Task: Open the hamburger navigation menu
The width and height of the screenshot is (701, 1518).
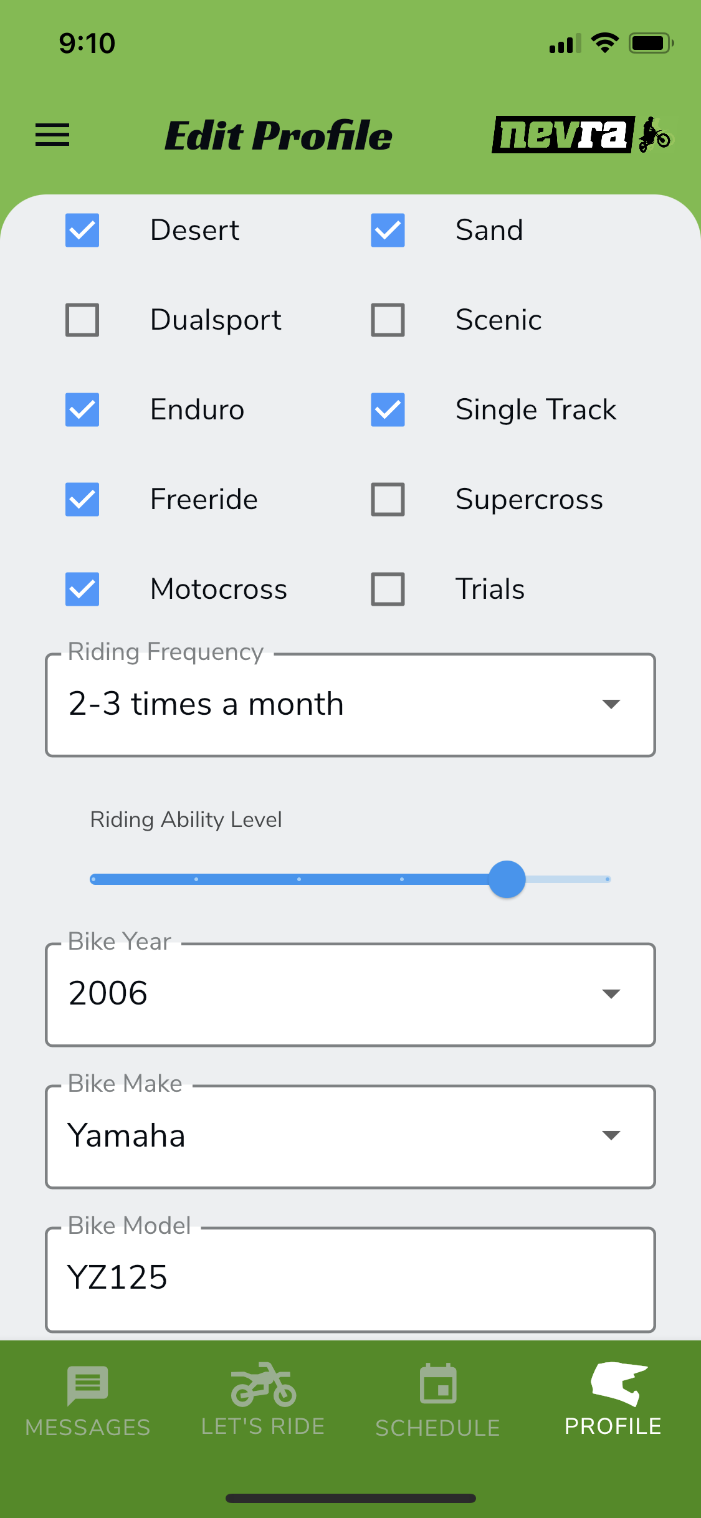Action: [52, 135]
